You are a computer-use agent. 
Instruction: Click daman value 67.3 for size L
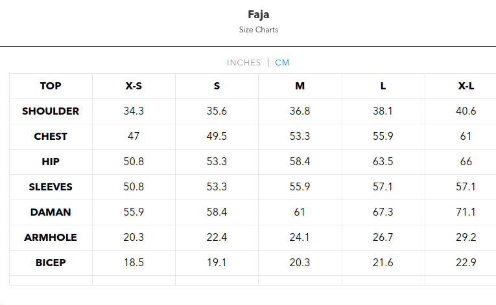click(383, 212)
